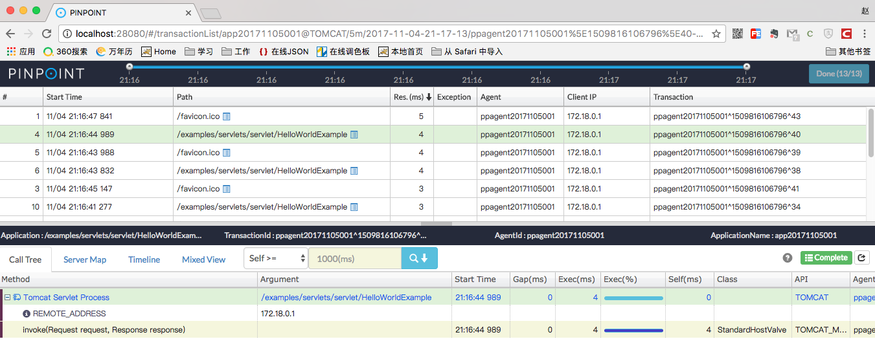Screen dimensions: 875x350
Task: Select the PINPOINT browser tab
Action: (123, 13)
